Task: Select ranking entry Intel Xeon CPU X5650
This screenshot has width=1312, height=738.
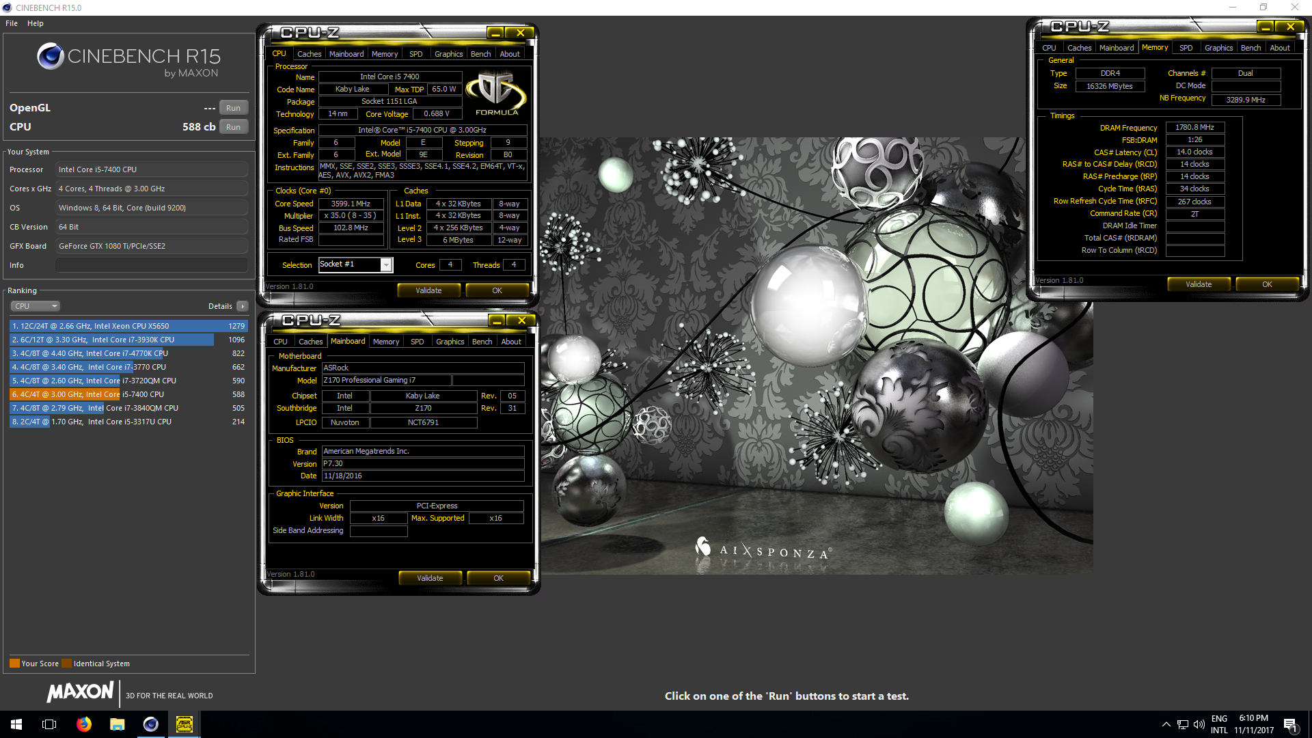Action: pyautogui.click(x=128, y=326)
